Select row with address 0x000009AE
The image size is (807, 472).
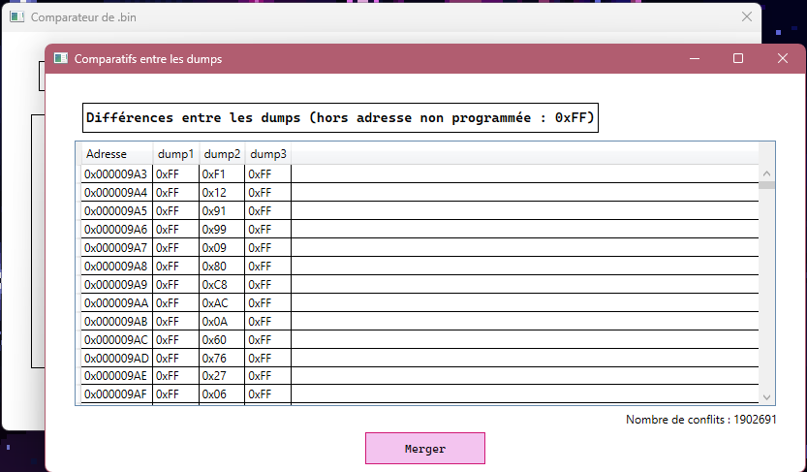coord(419,376)
